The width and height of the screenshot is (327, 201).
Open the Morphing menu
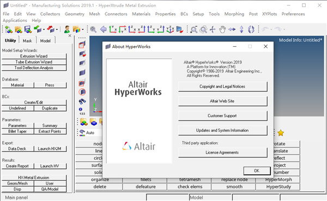pos(234,14)
